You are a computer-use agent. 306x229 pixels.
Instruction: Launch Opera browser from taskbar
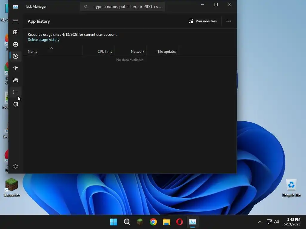[180, 222]
